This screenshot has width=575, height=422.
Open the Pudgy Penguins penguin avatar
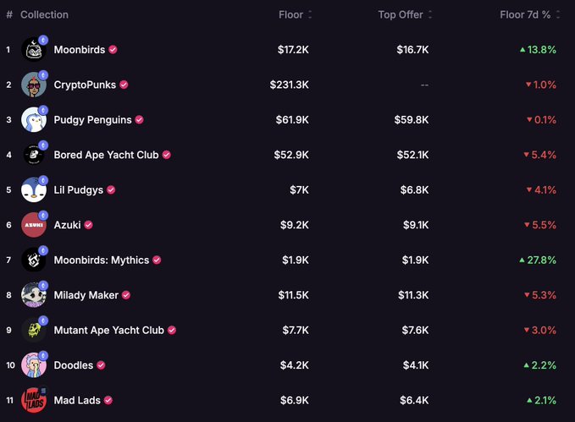(x=34, y=120)
